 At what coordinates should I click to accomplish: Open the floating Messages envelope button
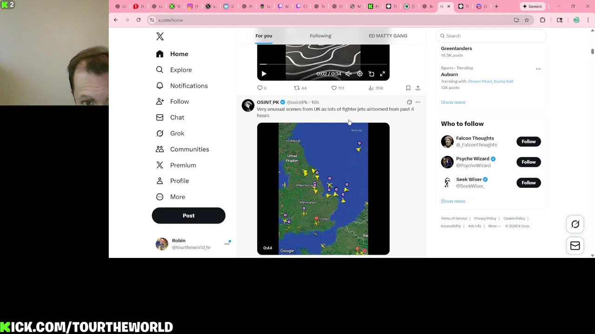click(575, 246)
